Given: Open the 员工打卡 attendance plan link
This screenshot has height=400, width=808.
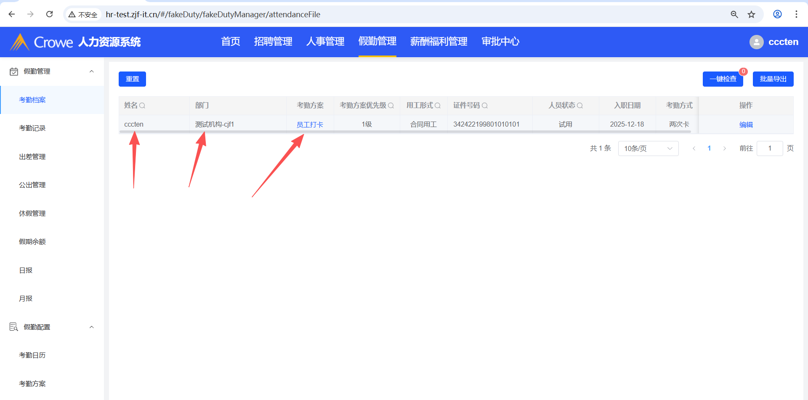Looking at the screenshot, I should coord(310,125).
